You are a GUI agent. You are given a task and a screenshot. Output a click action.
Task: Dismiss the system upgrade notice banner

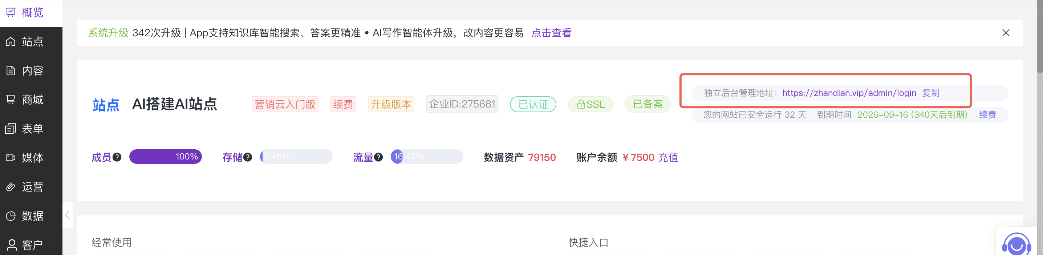(x=1005, y=33)
